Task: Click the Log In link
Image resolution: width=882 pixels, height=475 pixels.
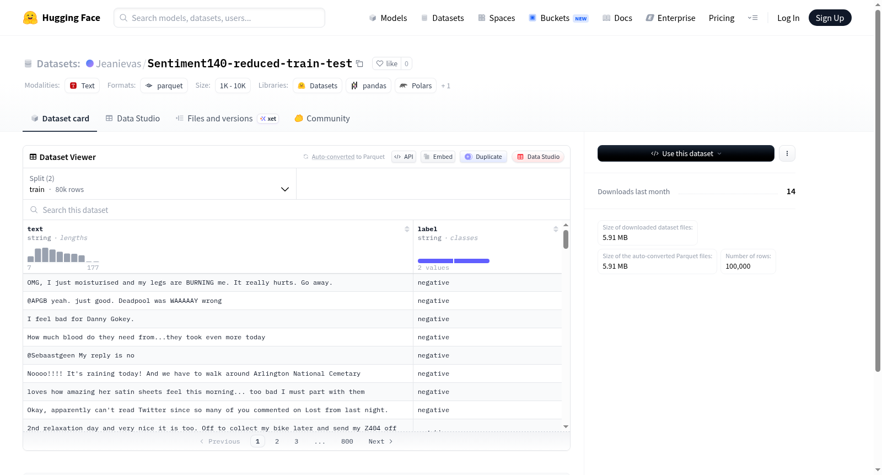Action: point(788,18)
